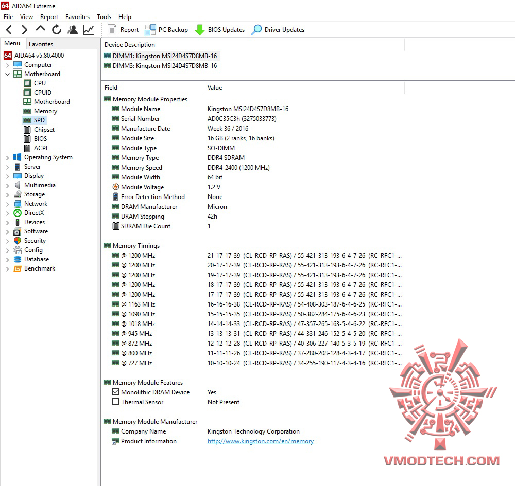
Task: Go up one level with Up arrow
Action: coord(40,29)
